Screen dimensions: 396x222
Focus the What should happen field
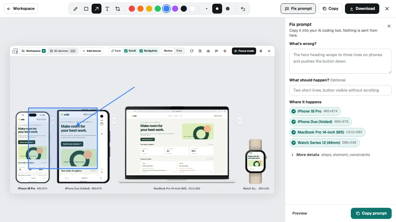340,90
